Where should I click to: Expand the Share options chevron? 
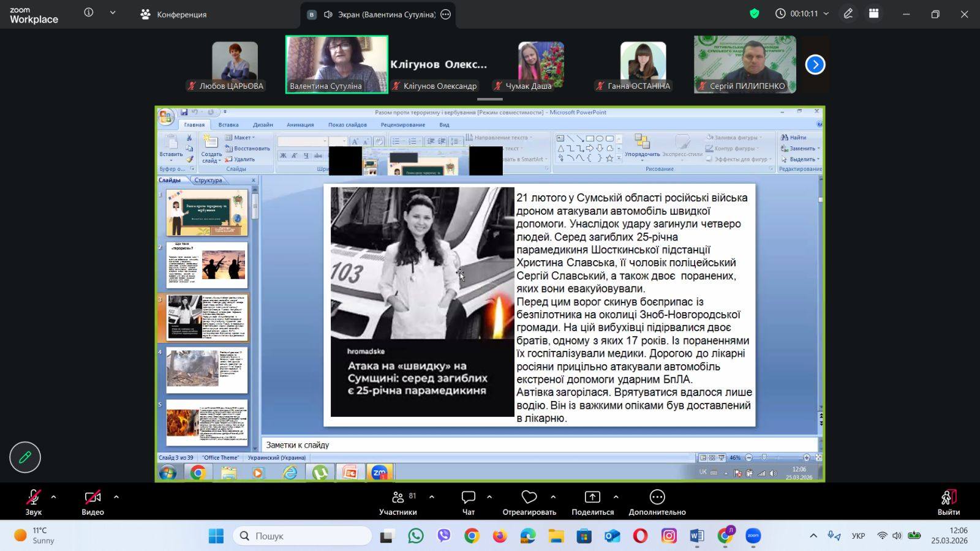click(616, 497)
